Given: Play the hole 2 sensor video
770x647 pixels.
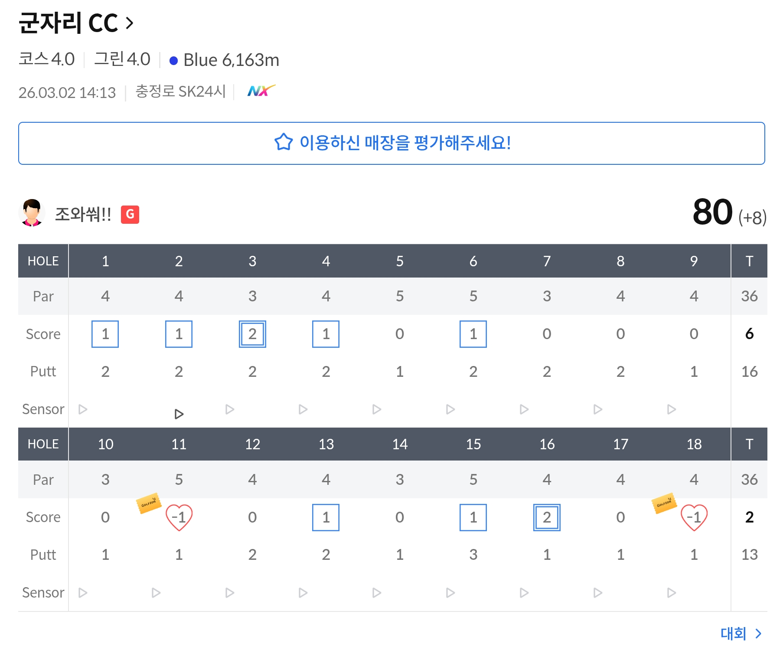Looking at the screenshot, I should [x=179, y=414].
